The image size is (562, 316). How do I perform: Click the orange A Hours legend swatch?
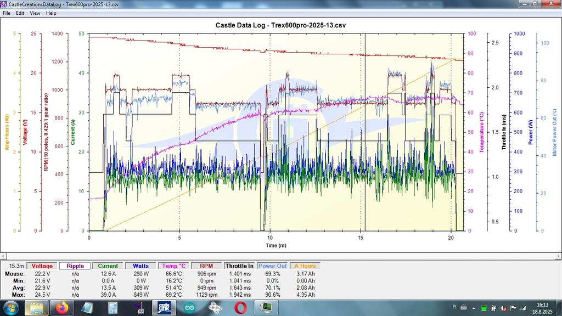(305, 266)
